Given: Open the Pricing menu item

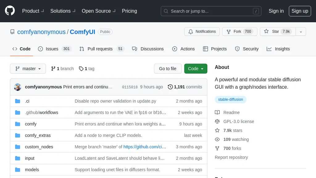Looking at the screenshot, I should [x=129, y=11].
